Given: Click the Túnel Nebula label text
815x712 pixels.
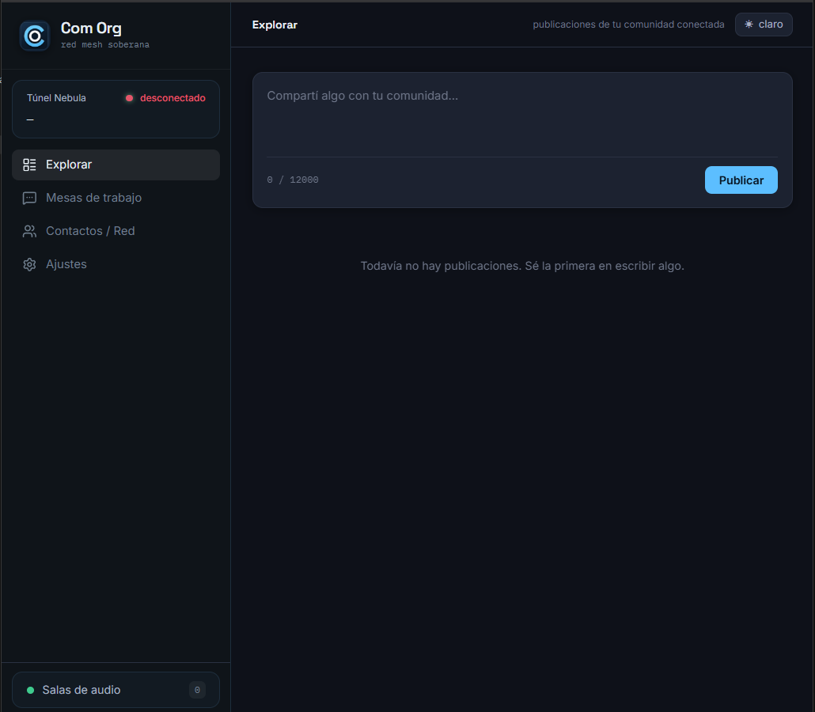Looking at the screenshot, I should [56, 98].
